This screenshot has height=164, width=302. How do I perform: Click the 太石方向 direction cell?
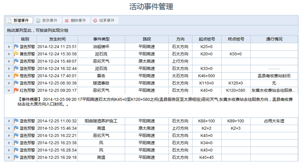tap(180, 76)
